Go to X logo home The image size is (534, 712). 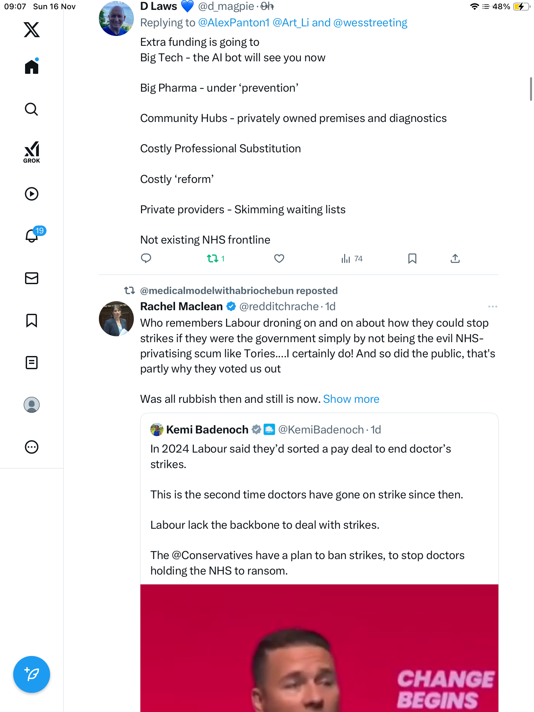(32, 30)
